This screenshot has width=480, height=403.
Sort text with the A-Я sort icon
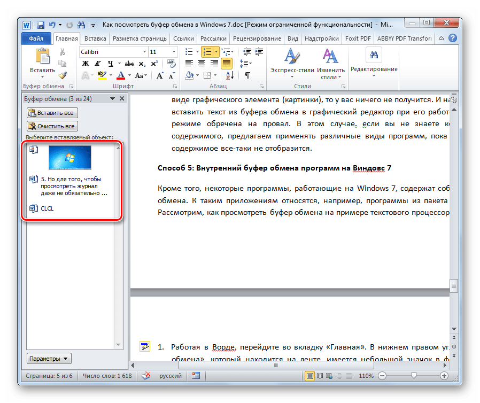pyautogui.click(x=230, y=75)
